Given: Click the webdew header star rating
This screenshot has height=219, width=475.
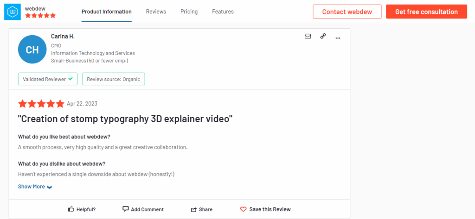Looking at the screenshot, I should click(40, 16).
